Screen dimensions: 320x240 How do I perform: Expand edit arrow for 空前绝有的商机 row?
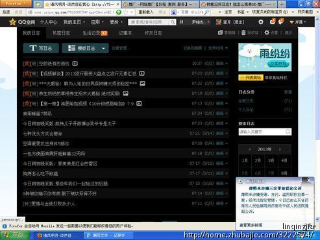[227, 64]
